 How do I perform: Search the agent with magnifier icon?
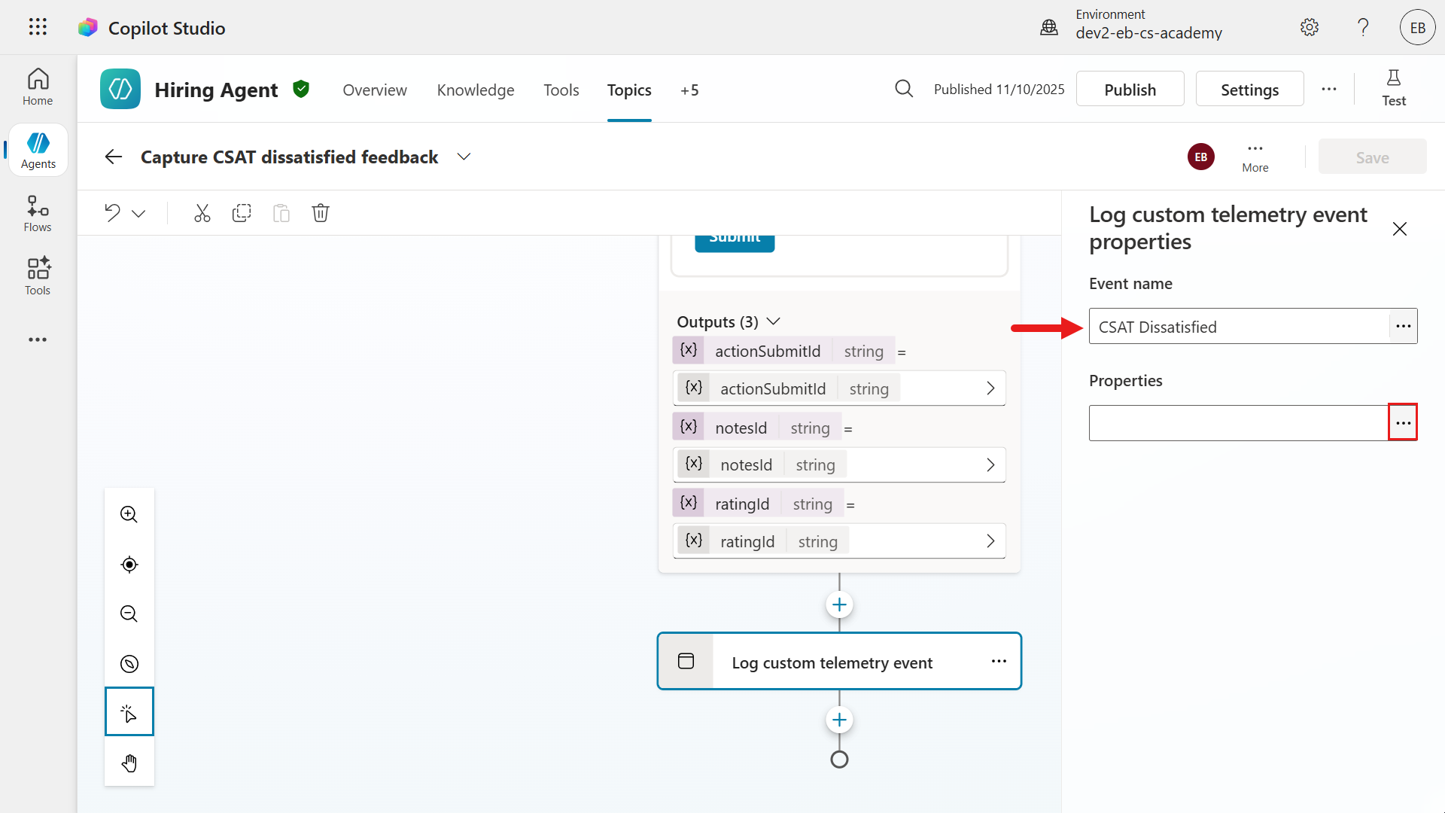(904, 90)
